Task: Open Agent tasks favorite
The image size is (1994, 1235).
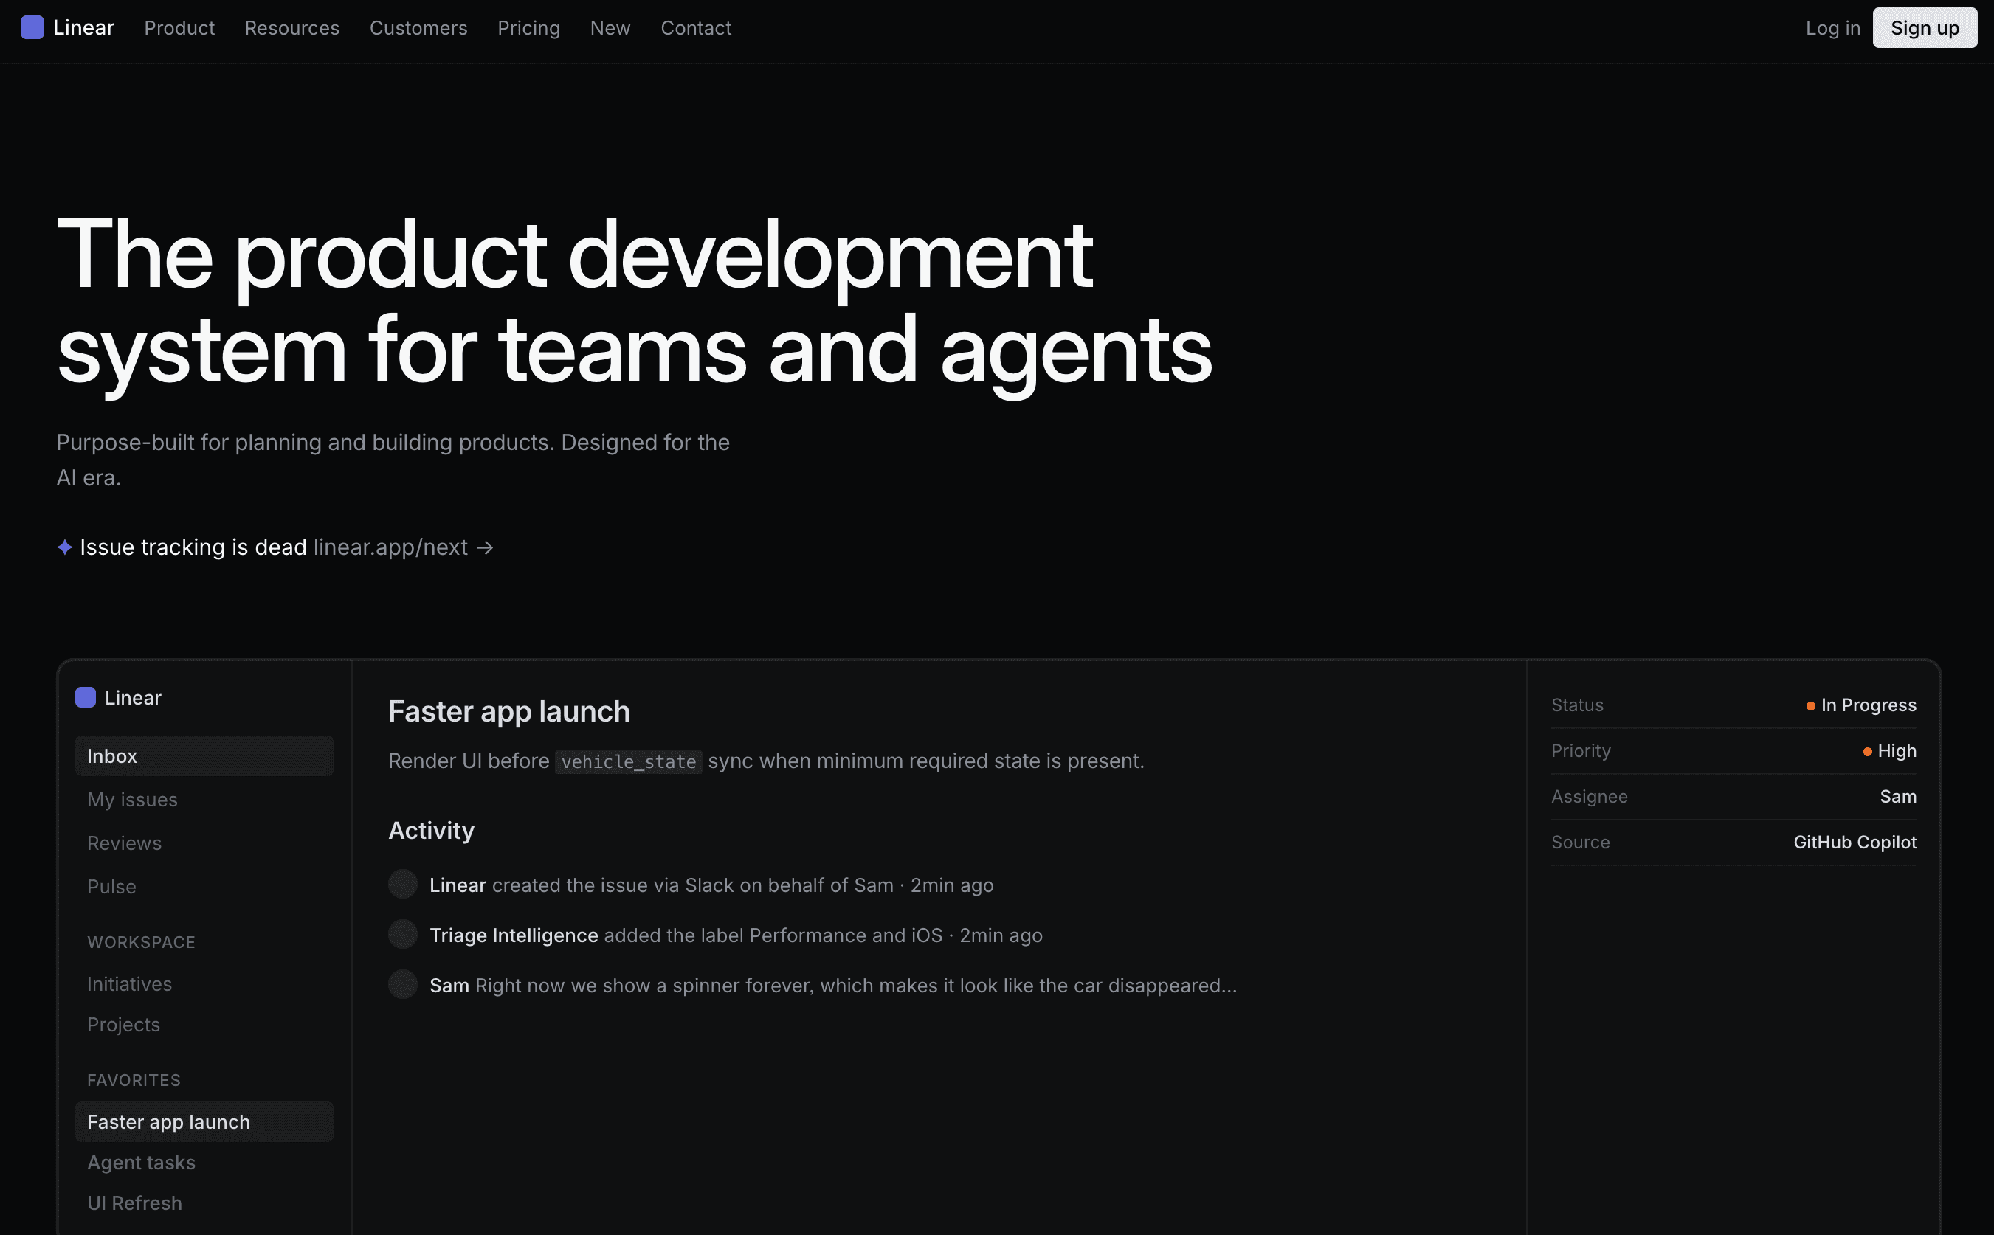Action: point(141,1162)
